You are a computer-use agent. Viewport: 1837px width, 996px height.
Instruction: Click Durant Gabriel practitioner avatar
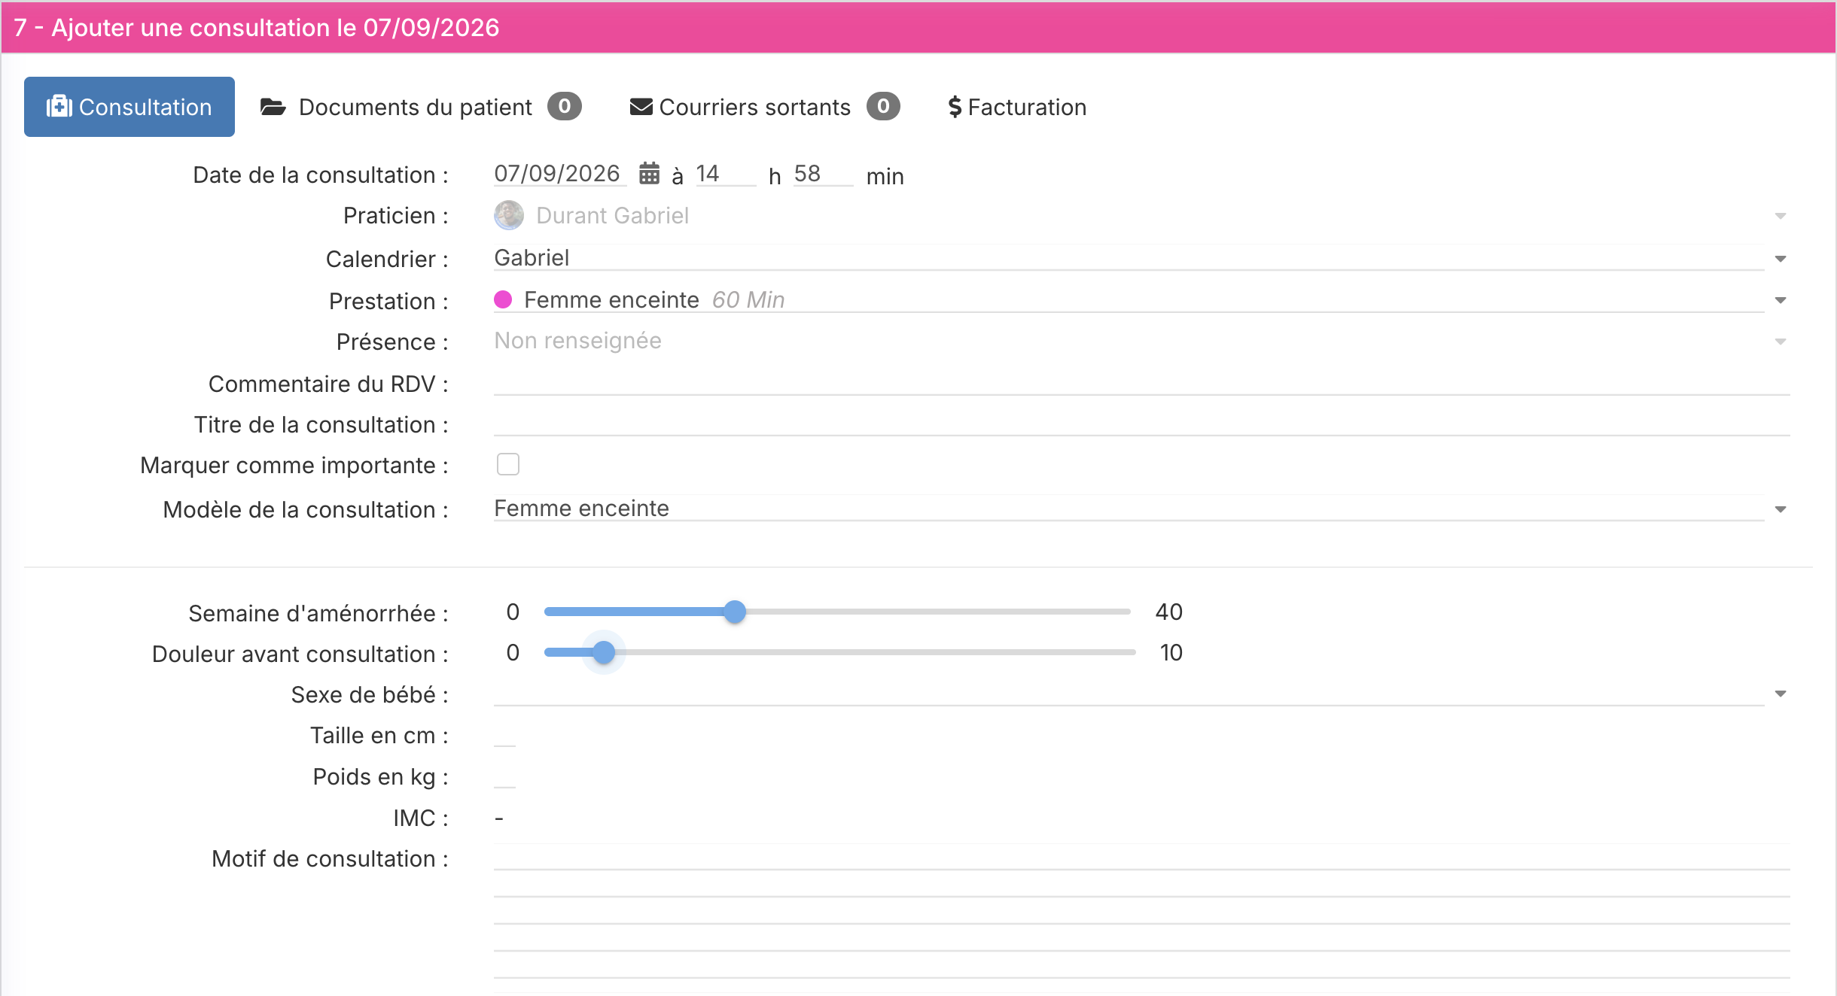click(x=509, y=215)
